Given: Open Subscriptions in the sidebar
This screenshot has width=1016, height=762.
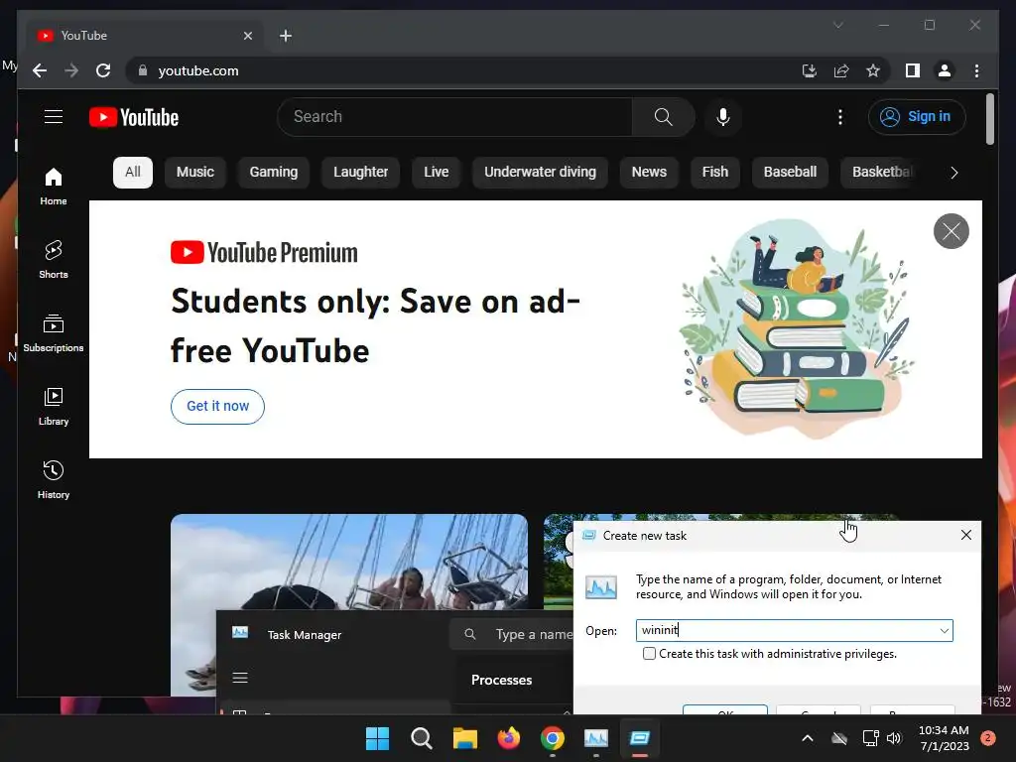Looking at the screenshot, I should pyautogui.click(x=54, y=333).
